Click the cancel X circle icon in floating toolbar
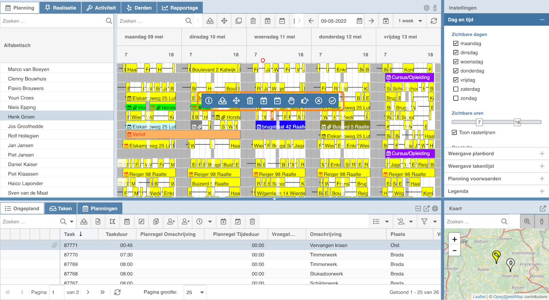This screenshot has width=549, height=300. coord(319,101)
